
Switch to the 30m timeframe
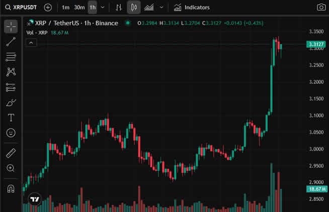tap(79, 8)
